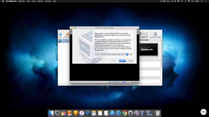Click the Wi-Fi status icon
The height and width of the screenshot is (117, 209).
click(189, 1)
